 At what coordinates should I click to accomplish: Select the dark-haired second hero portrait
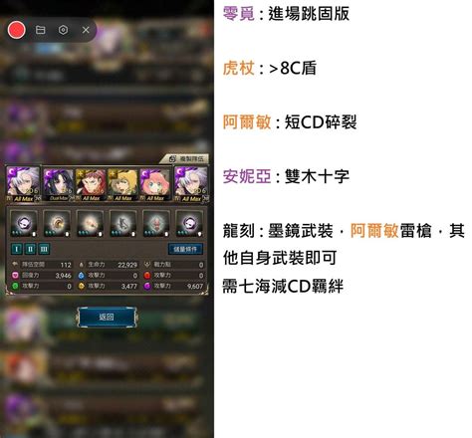(59, 185)
